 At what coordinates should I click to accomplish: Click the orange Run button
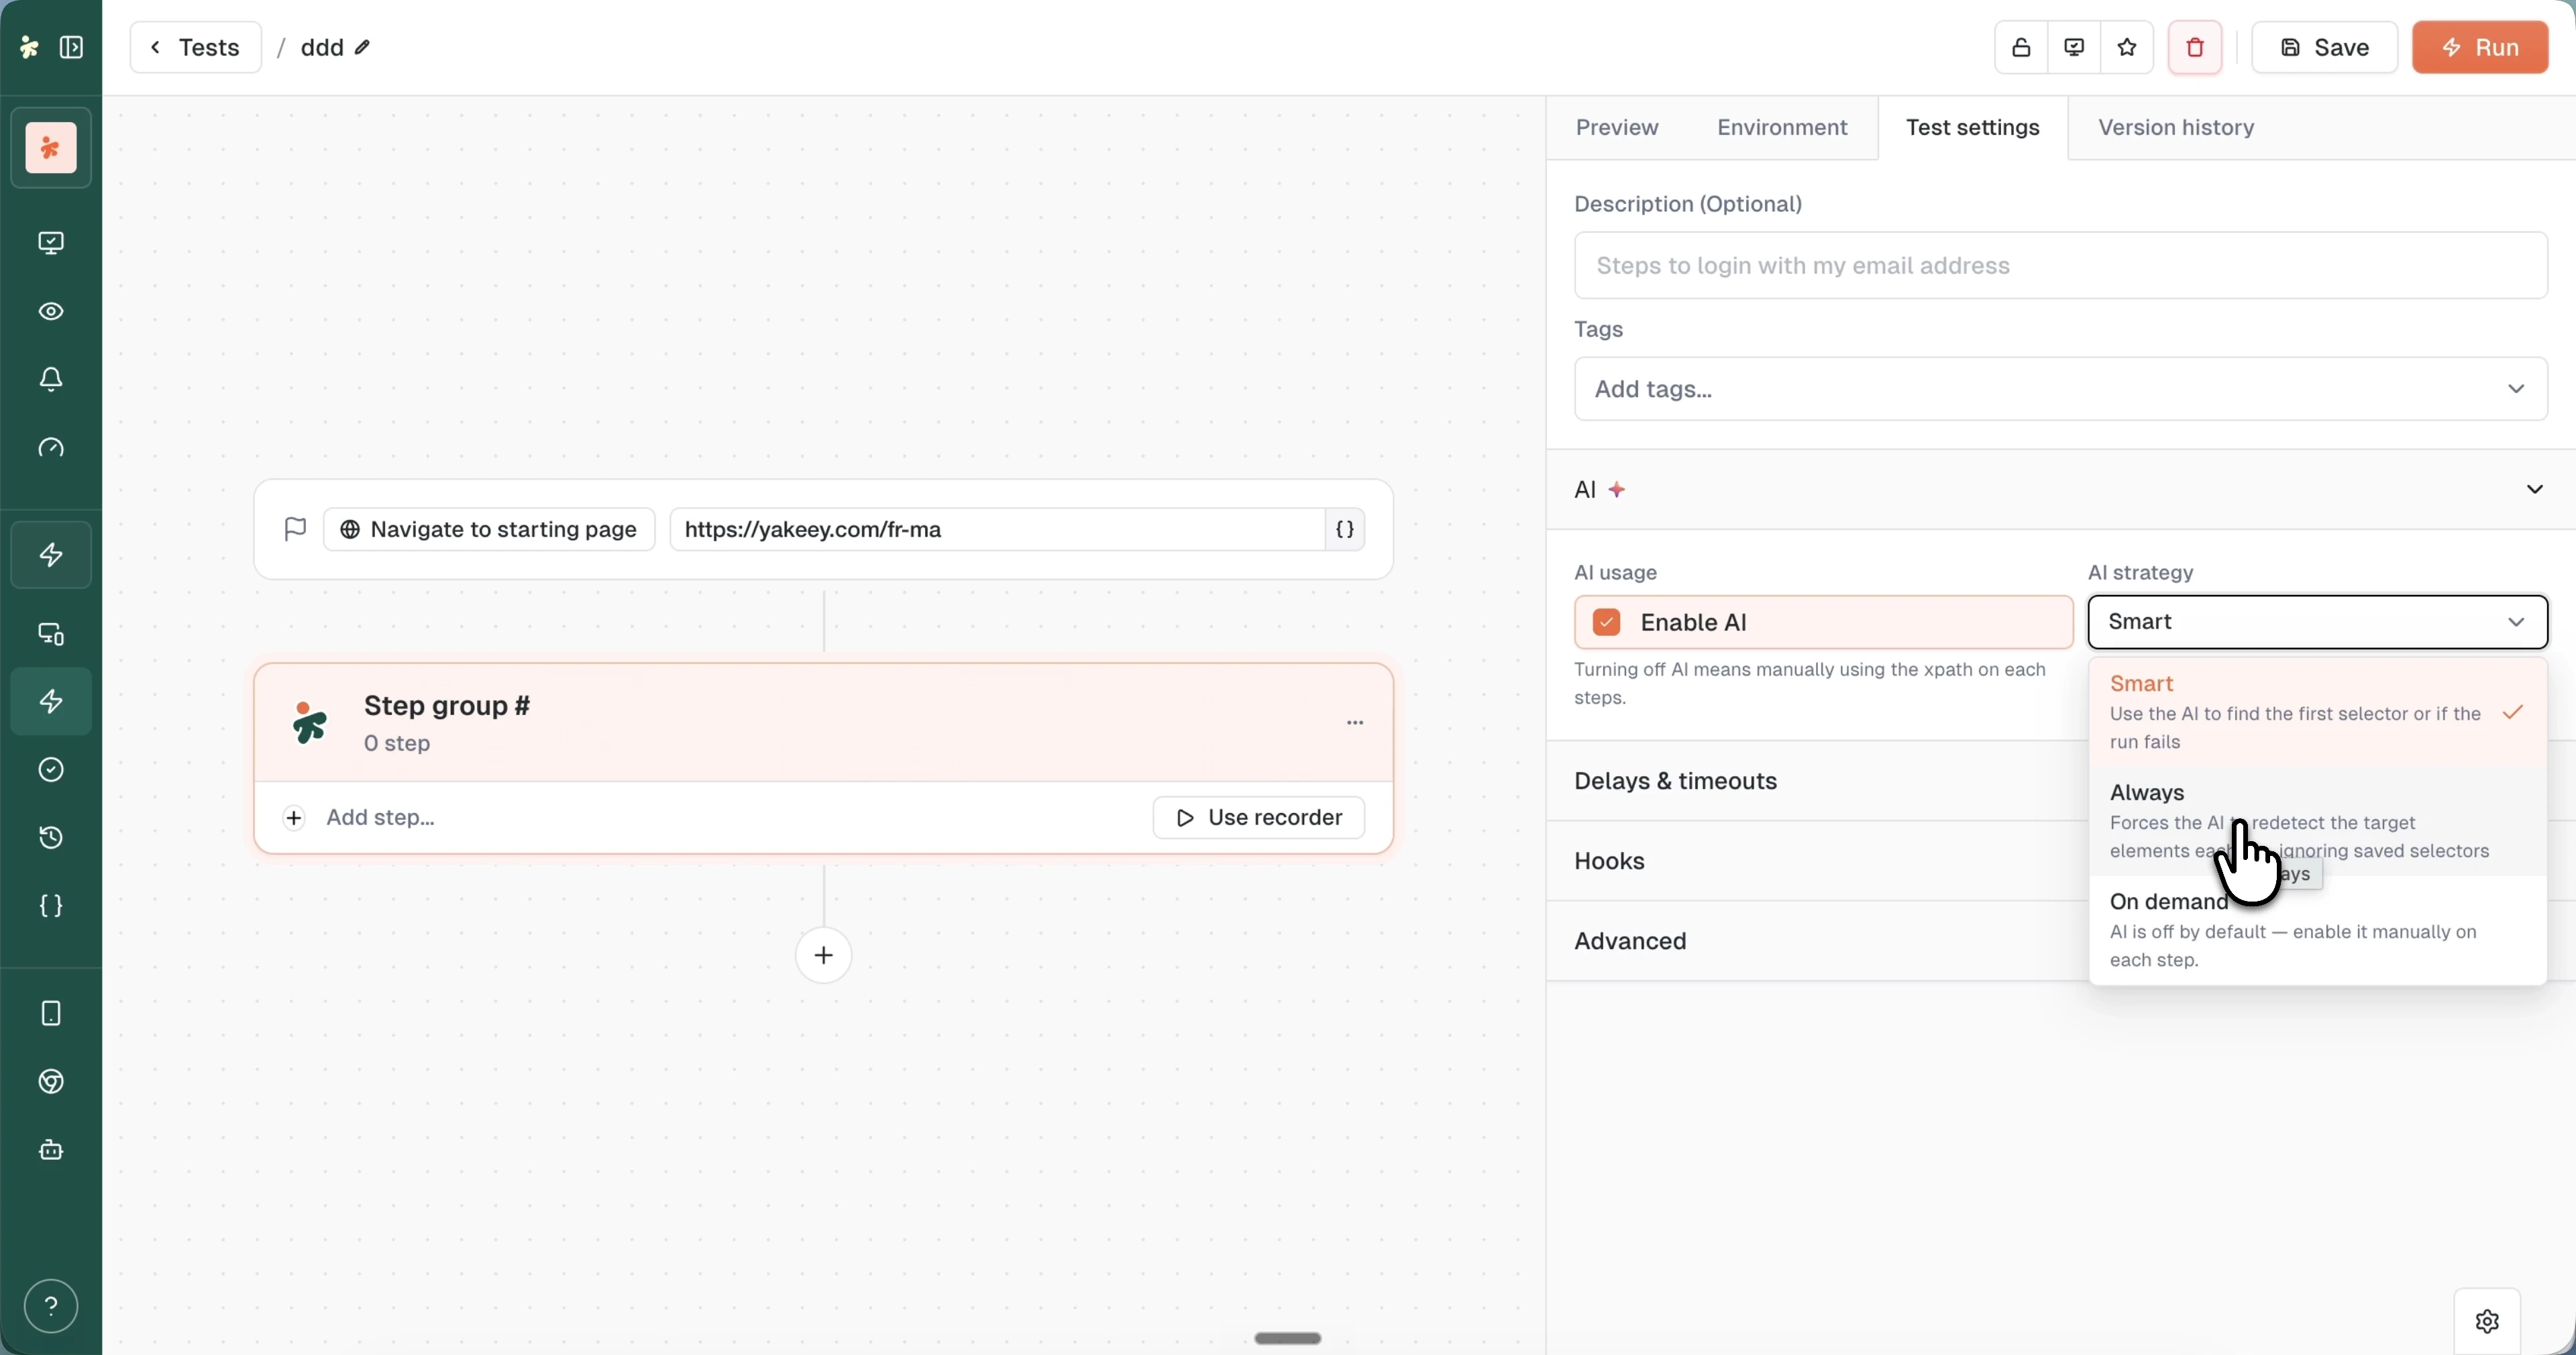2479,47
